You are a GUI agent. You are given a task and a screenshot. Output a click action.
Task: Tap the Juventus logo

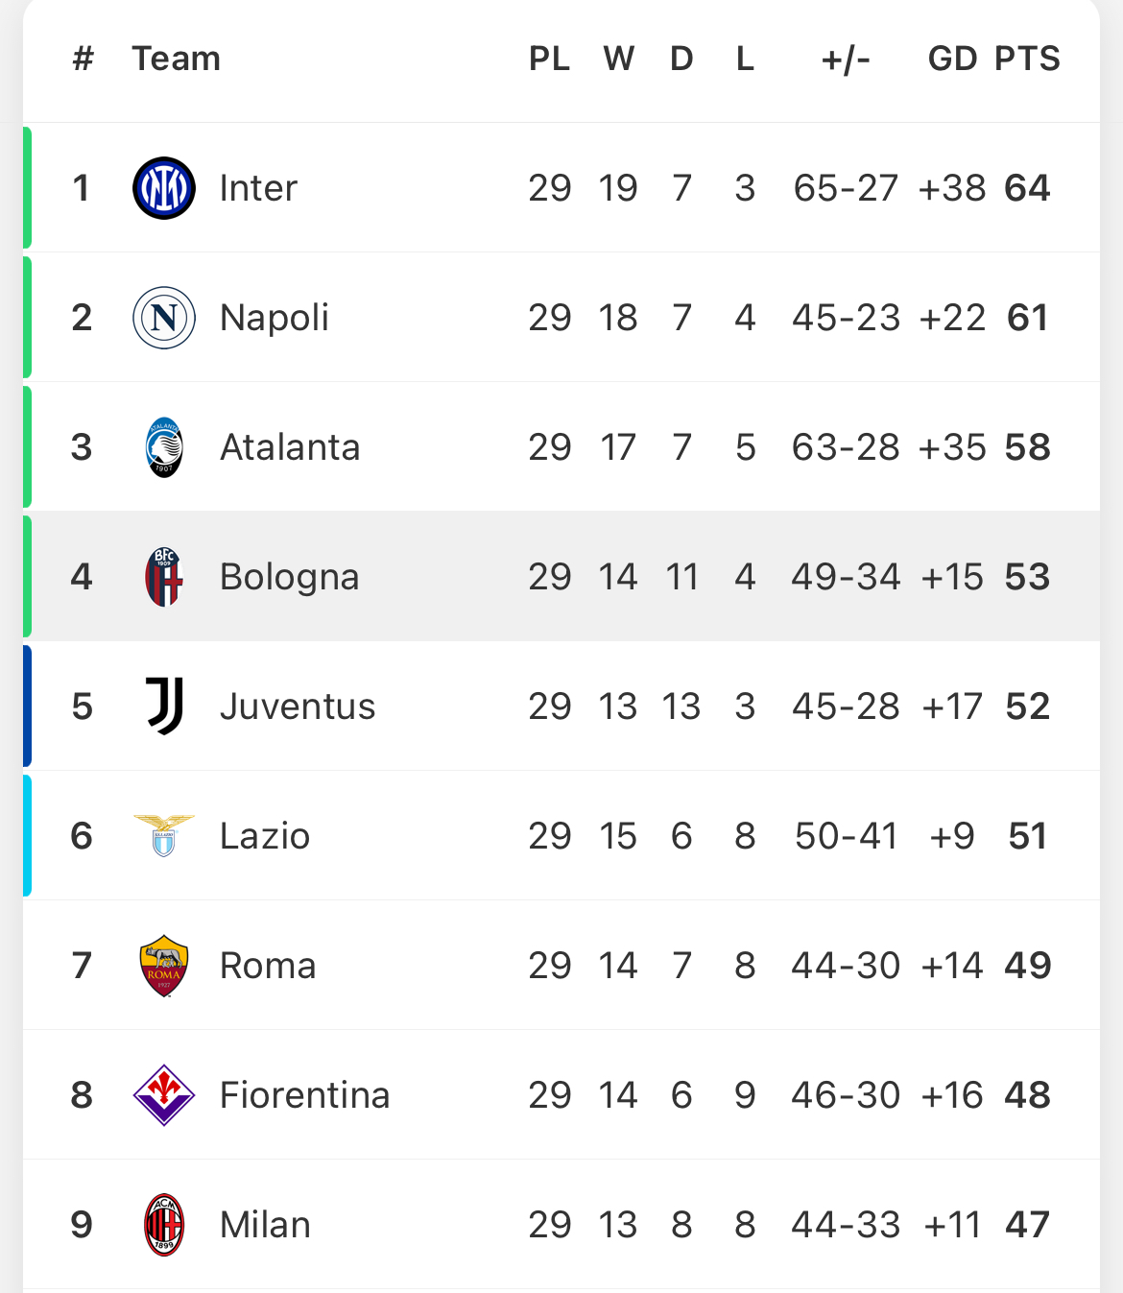[x=164, y=706]
